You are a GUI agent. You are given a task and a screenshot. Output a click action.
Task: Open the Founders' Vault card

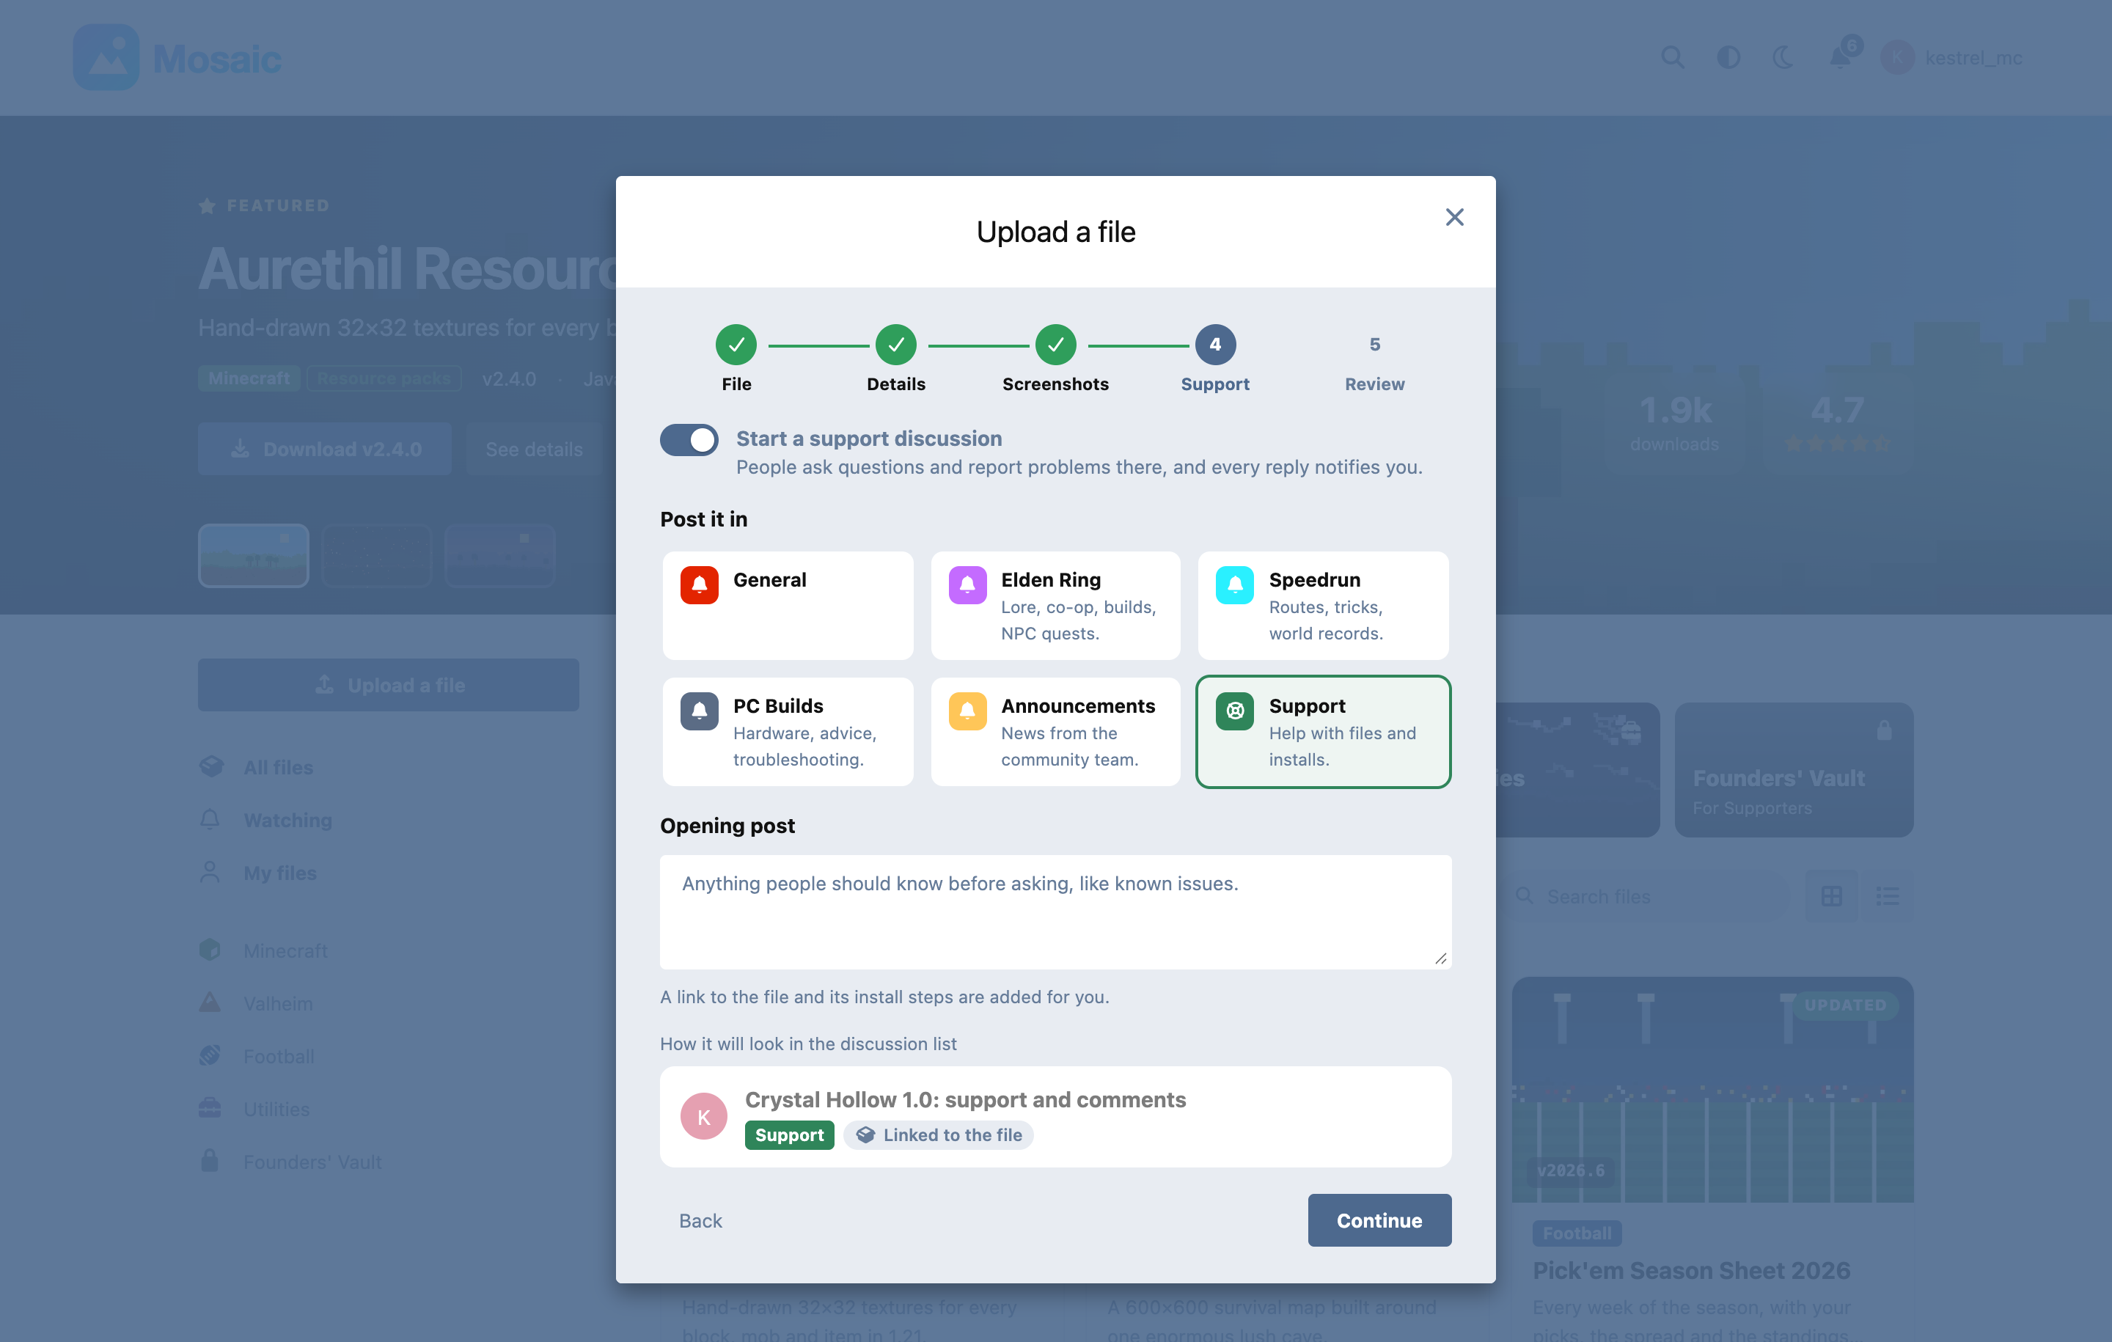(1793, 769)
